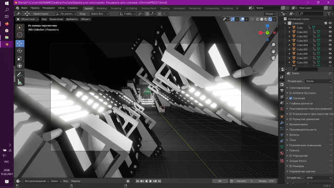The width and height of the screenshot is (334, 188).
Task: Select the Cursor tool
Action: click(19, 35)
